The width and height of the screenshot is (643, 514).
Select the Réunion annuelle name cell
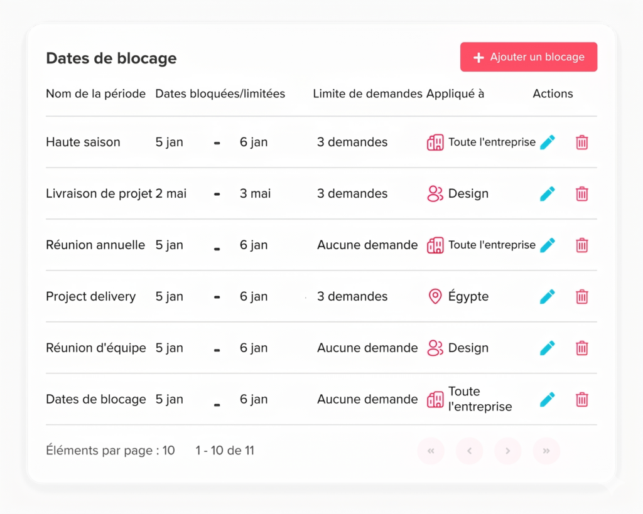coord(95,245)
